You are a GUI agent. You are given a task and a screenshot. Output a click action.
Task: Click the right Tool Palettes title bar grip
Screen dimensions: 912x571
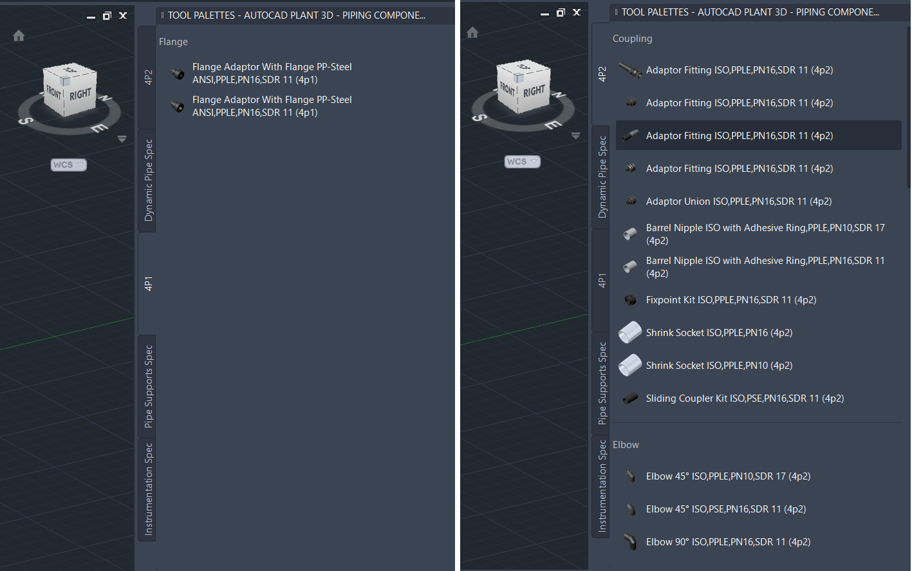[617, 12]
